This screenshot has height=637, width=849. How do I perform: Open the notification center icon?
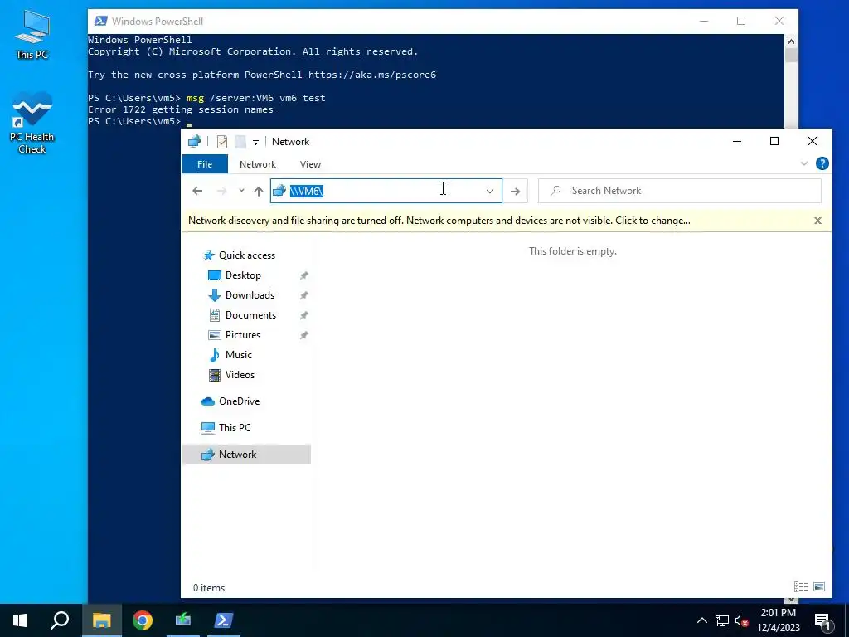[822, 620]
